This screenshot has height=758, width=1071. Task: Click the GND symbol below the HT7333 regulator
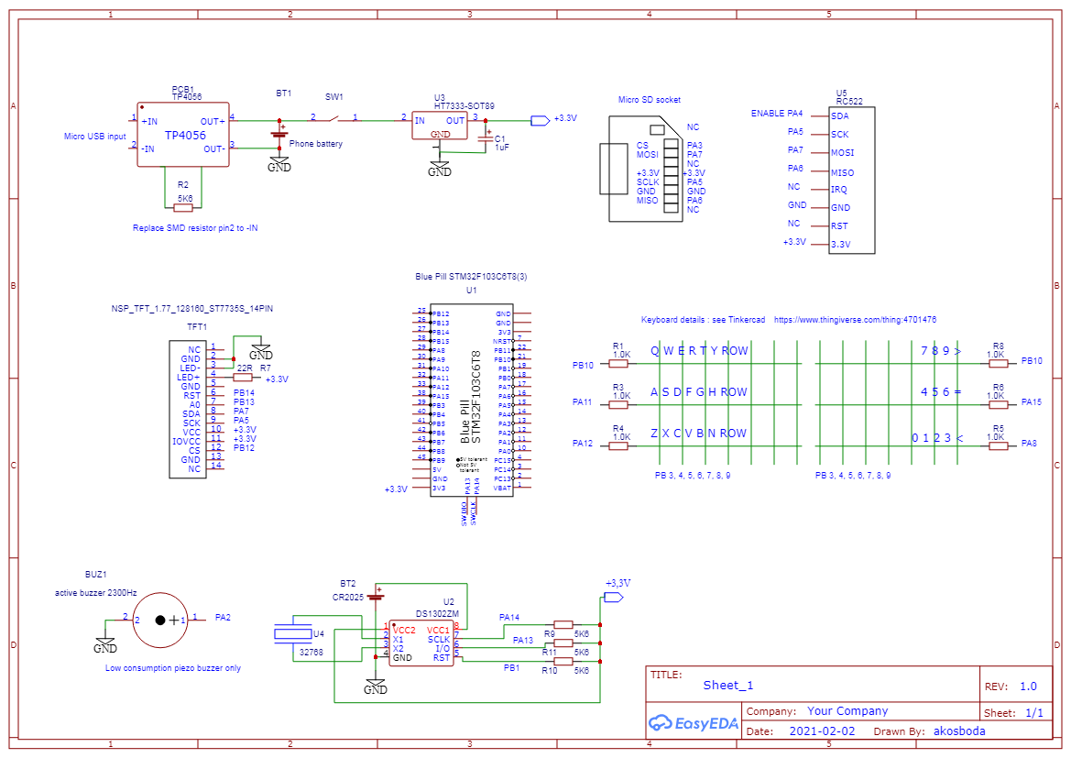tap(441, 165)
